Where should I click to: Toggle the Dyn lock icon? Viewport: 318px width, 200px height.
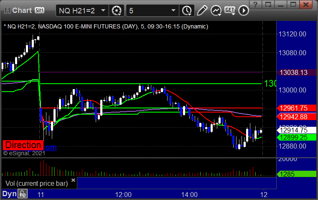coord(22,194)
